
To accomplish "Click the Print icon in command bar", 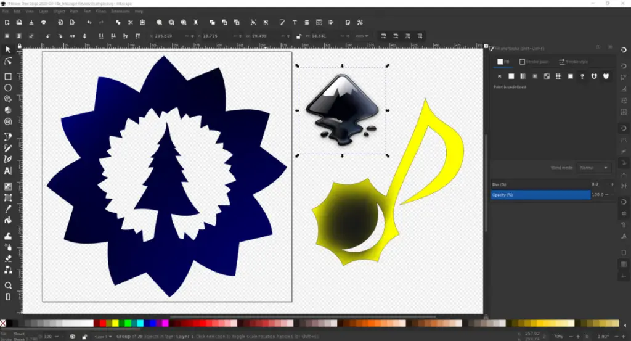I will click(x=44, y=23).
